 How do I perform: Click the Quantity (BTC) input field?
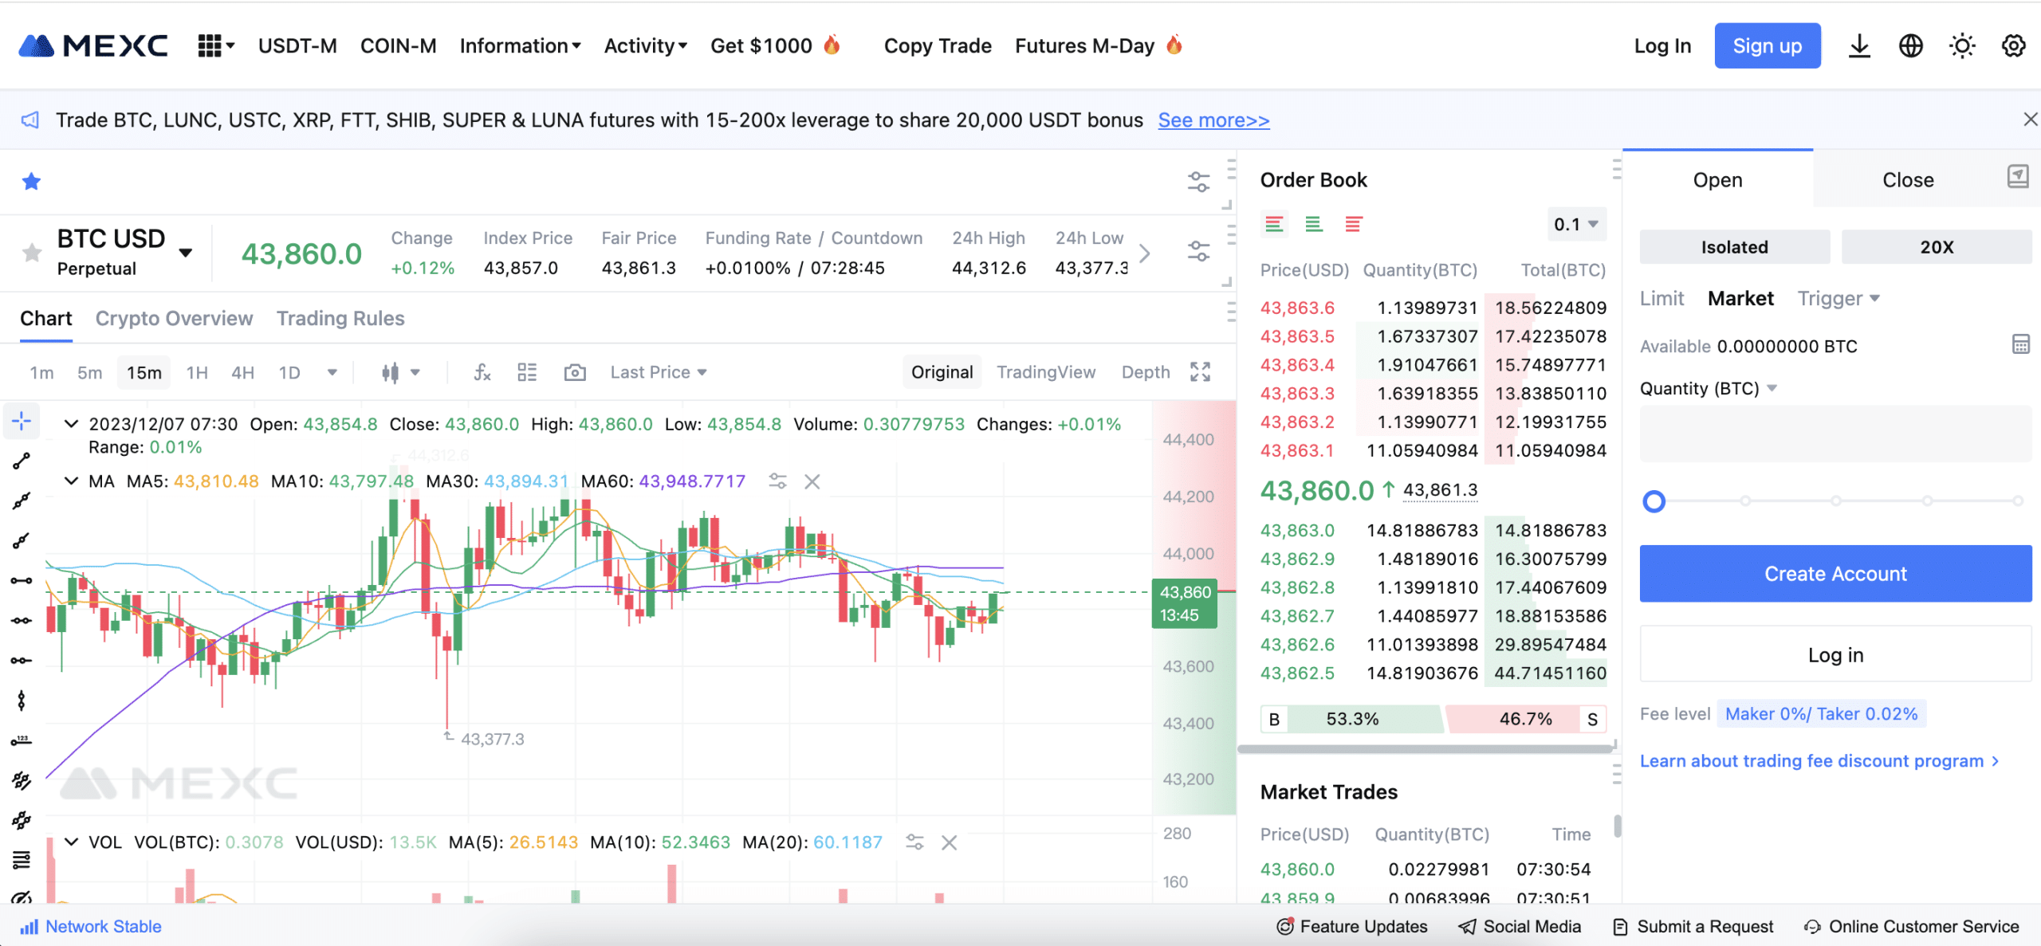click(1835, 434)
